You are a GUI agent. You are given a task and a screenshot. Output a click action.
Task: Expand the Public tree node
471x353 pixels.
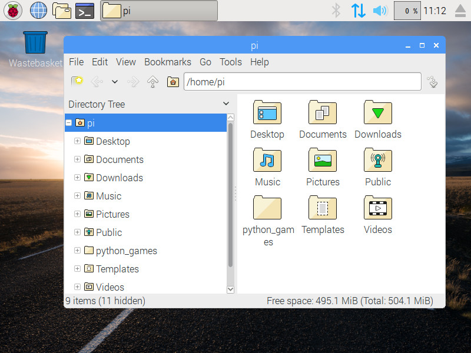[77, 232]
